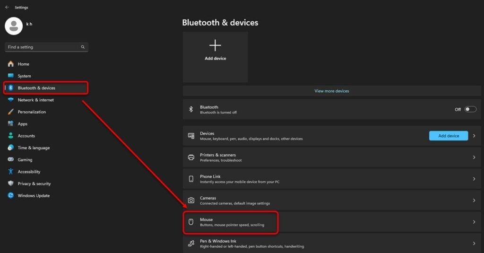Turn on the Bluetooth toggle
Screen dimensions: 484x253
click(470, 109)
